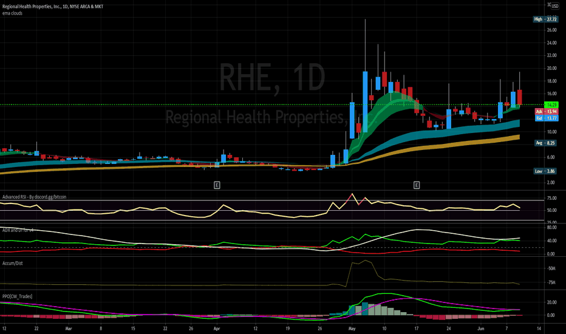The height and width of the screenshot is (334, 566).
Task: Click the 'Mar' date on time axis
Action: pyautogui.click(x=69, y=329)
